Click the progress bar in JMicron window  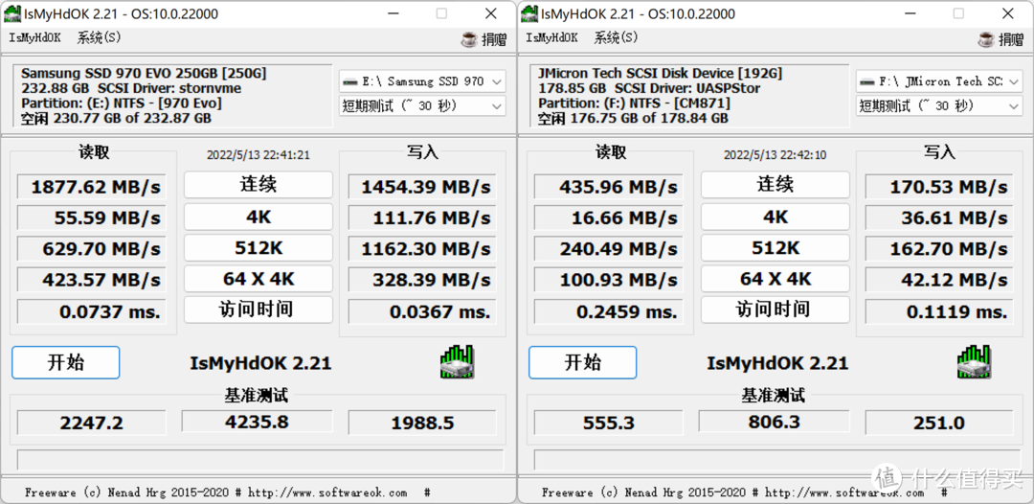click(x=776, y=459)
